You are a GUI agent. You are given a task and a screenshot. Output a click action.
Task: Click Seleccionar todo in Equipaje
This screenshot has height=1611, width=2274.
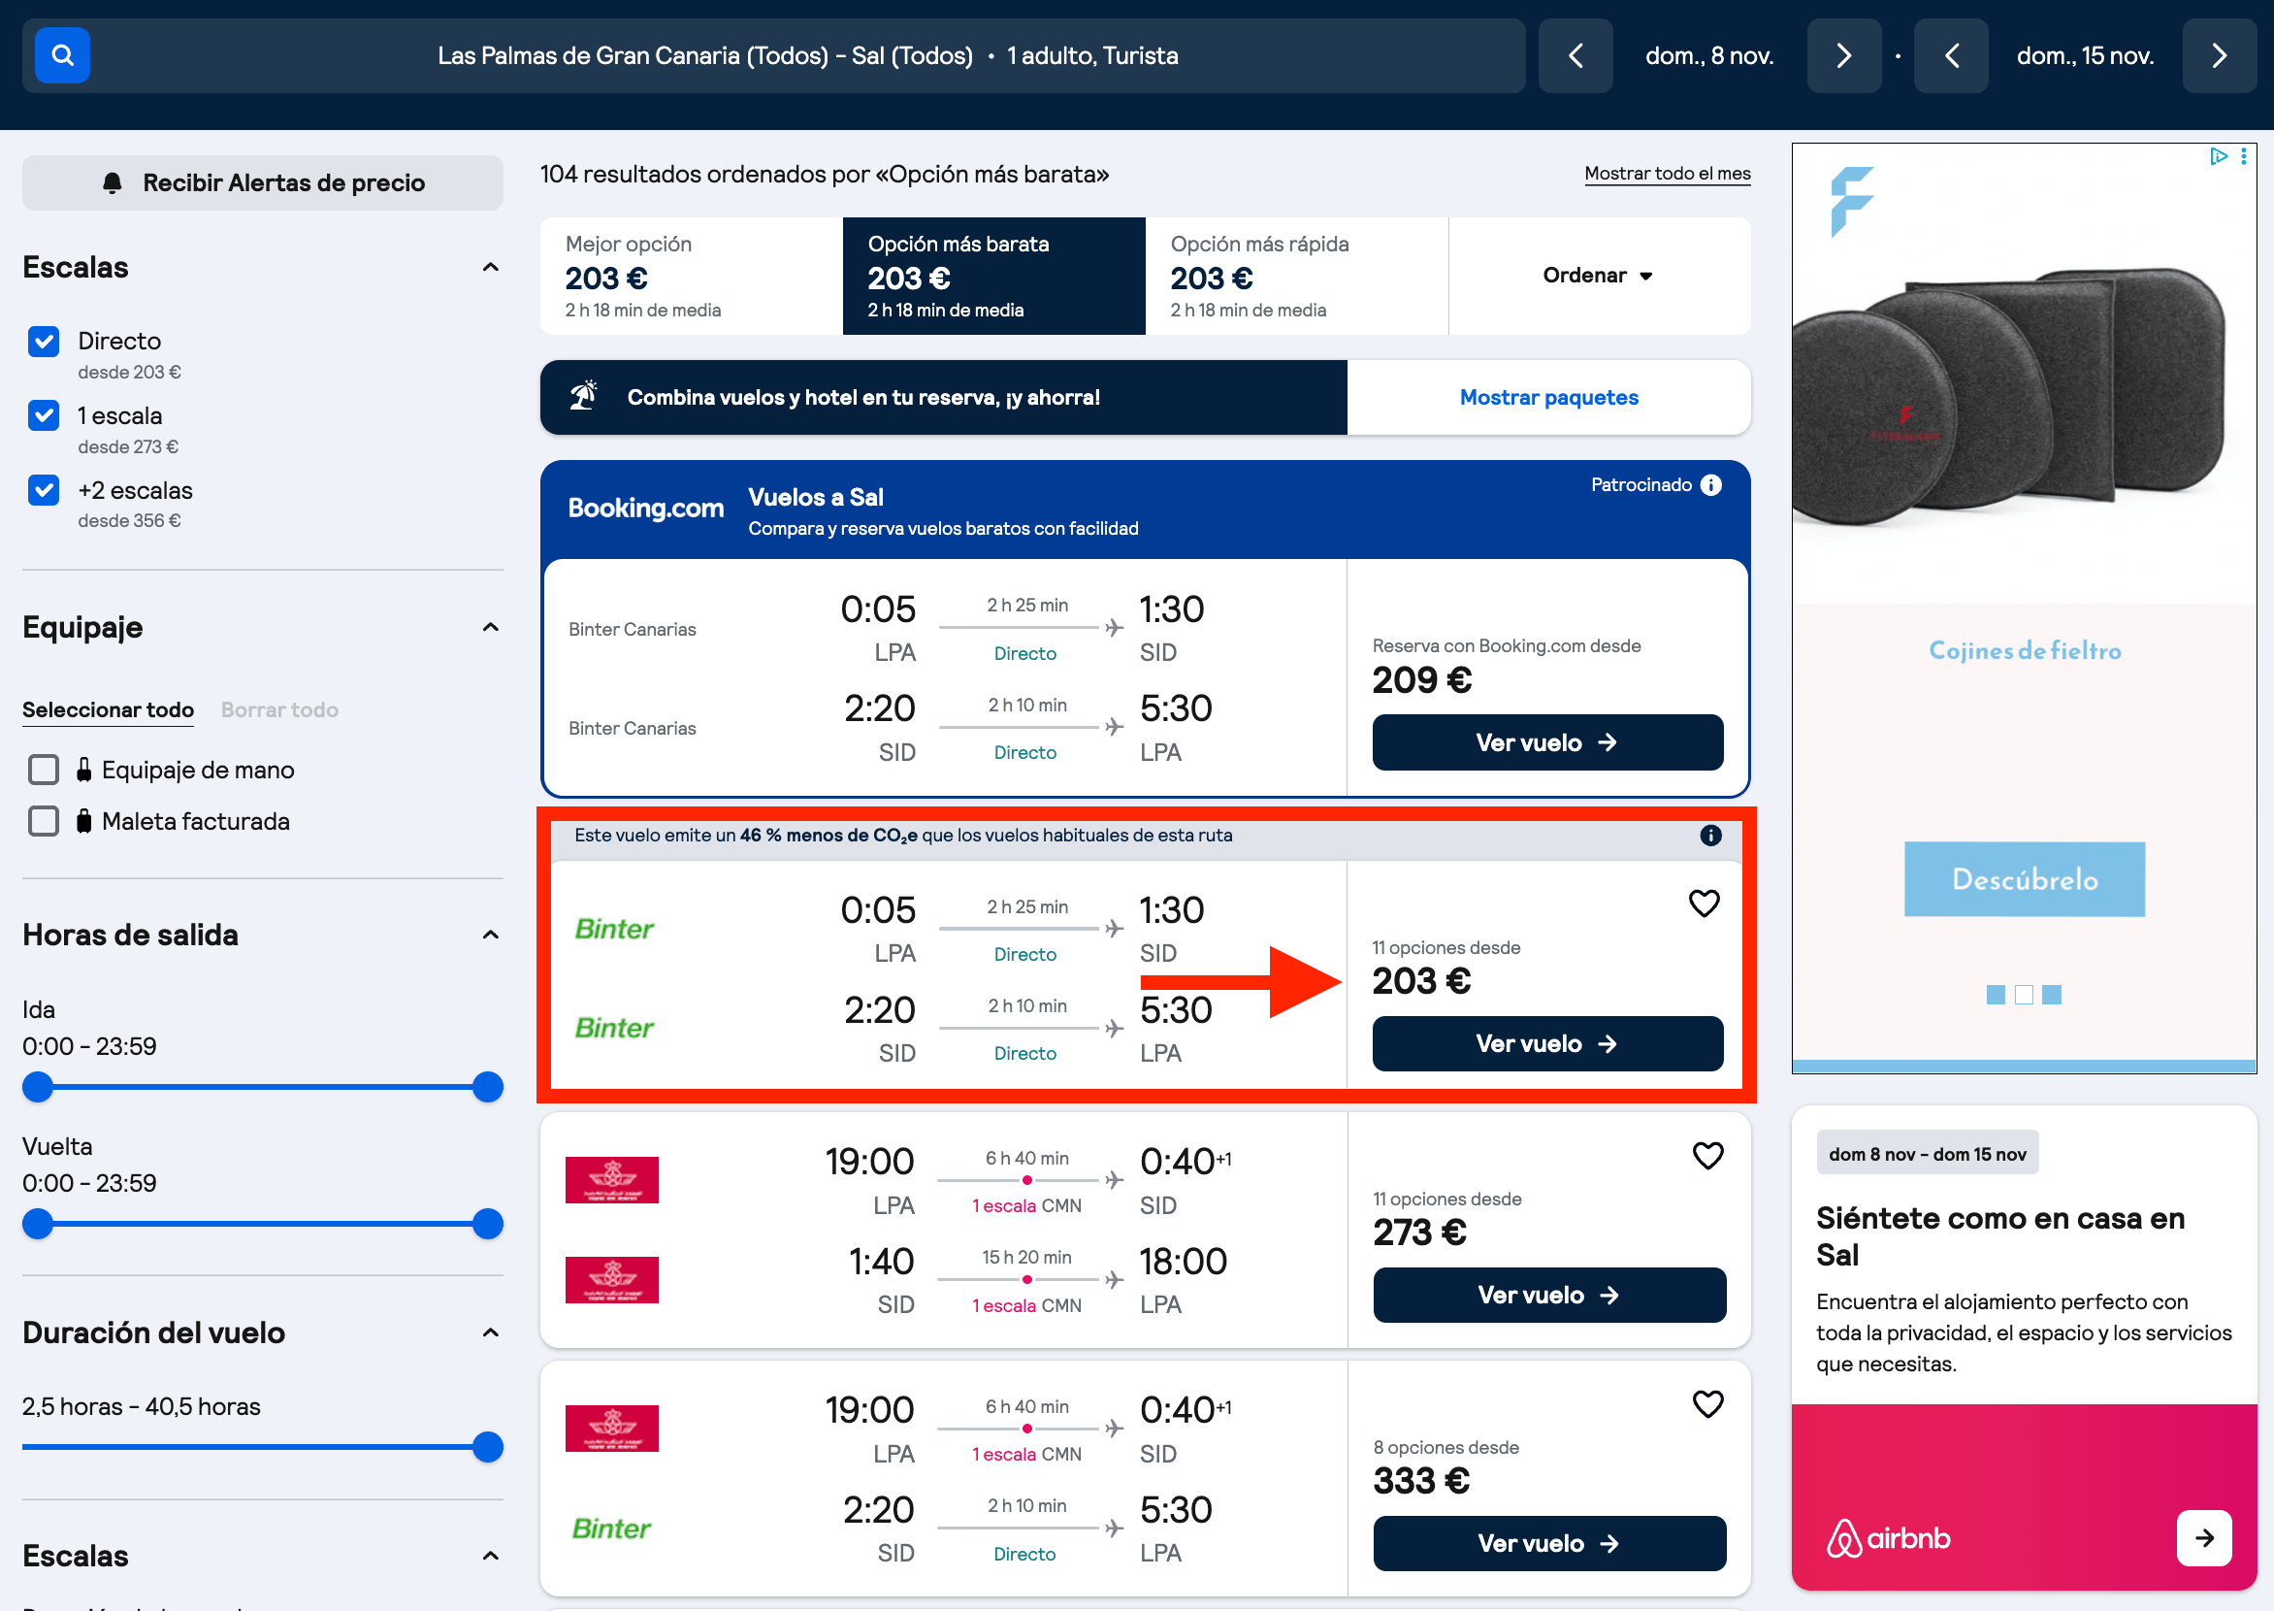pos(108,710)
